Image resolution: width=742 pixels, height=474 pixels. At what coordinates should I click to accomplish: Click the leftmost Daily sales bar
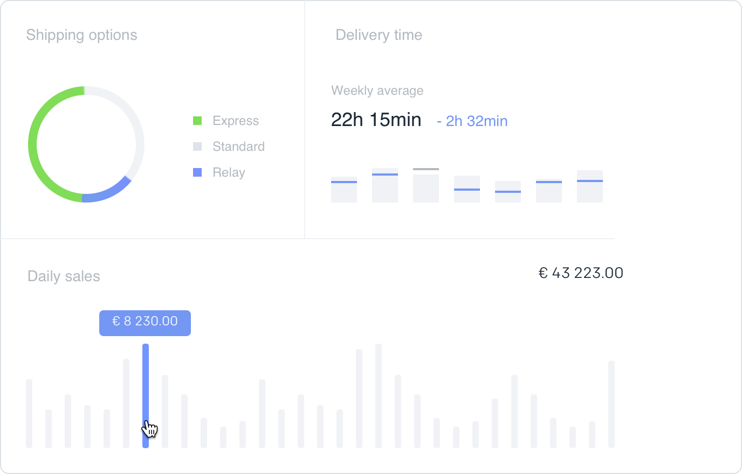pyautogui.click(x=29, y=413)
